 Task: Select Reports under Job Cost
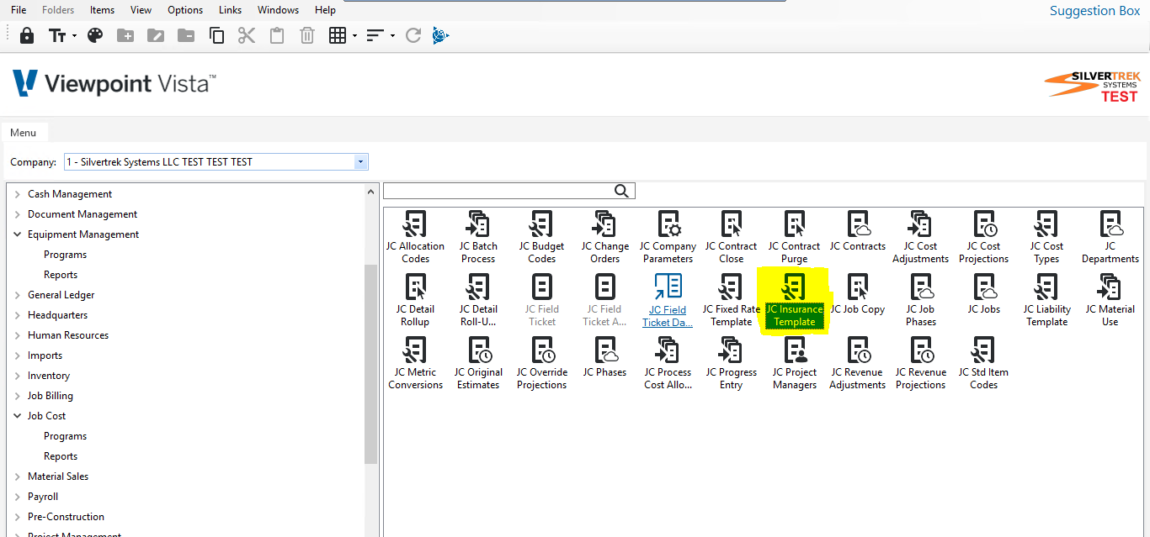(x=61, y=456)
